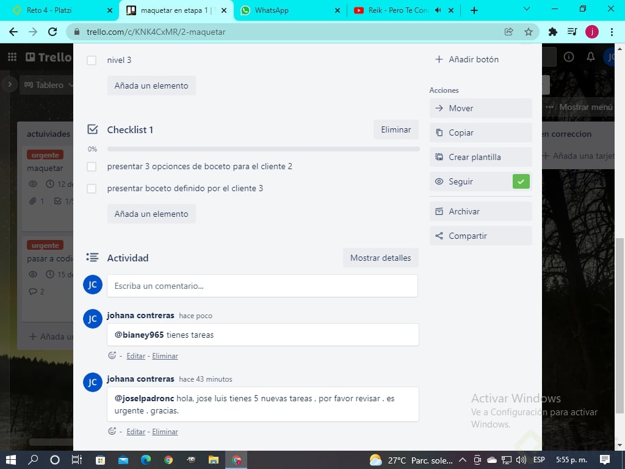The width and height of the screenshot is (625, 469).
Task: Check 'presentar 3 opciones de boceto' item
Action: tap(92, 166)
